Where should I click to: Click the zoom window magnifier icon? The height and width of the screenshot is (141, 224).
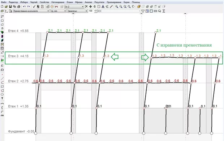click(125, 7)
